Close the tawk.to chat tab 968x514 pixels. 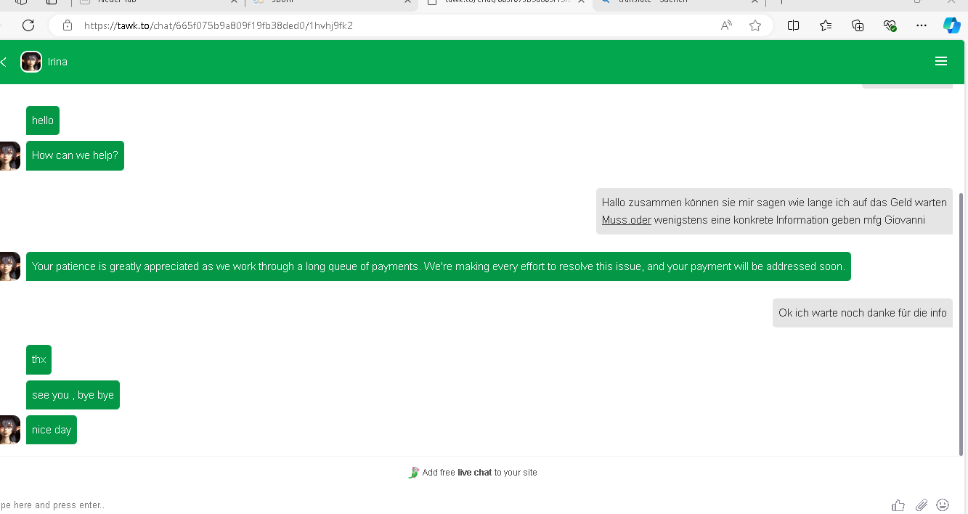581,2
